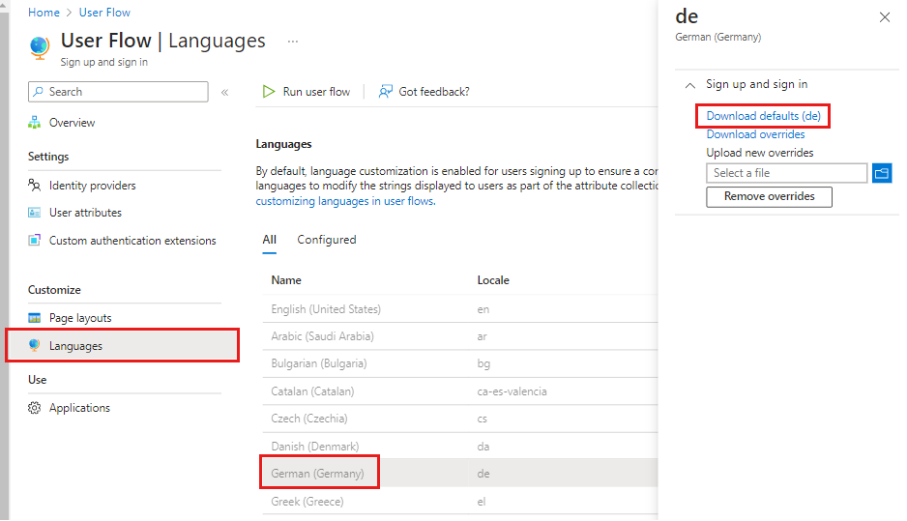Click the Page layouts icon
Viewport: 907px width, 521px height.
click(35, 318)
